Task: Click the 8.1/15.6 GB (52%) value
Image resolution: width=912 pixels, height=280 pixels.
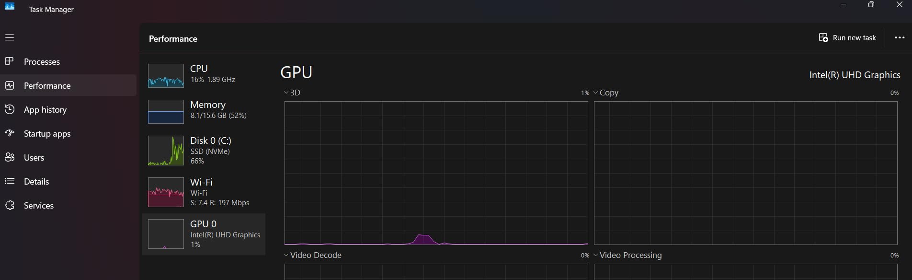Action: point(218,116)
